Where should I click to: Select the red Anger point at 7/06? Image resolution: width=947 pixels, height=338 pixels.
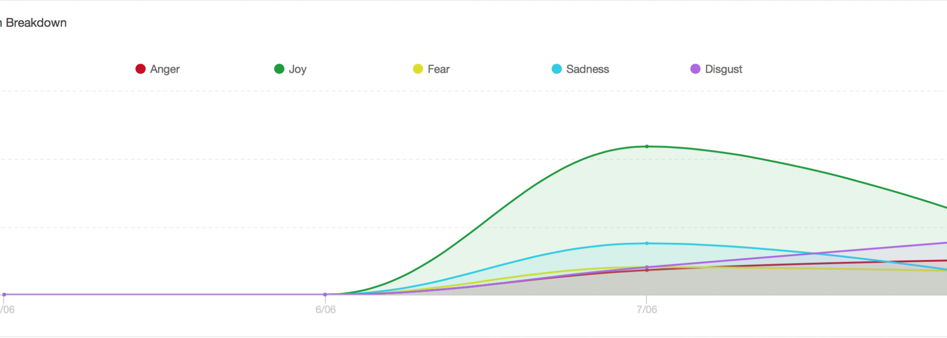click(x=647, y=270)
